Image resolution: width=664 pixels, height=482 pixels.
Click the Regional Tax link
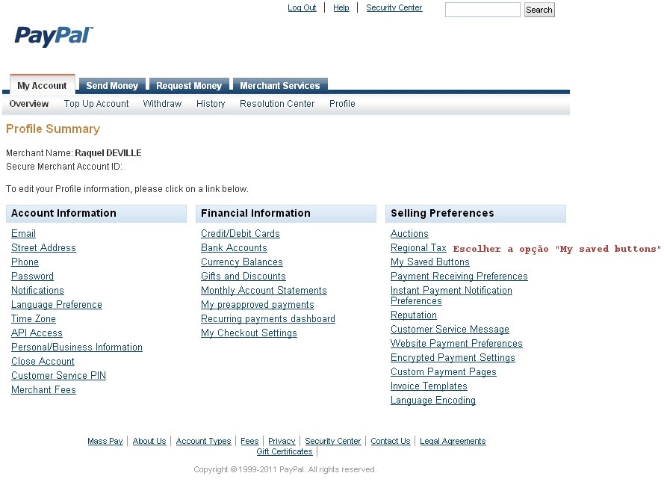(x=418, y=248)
